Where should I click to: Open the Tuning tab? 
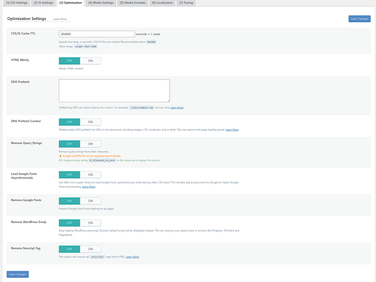(x=186, y=3)
